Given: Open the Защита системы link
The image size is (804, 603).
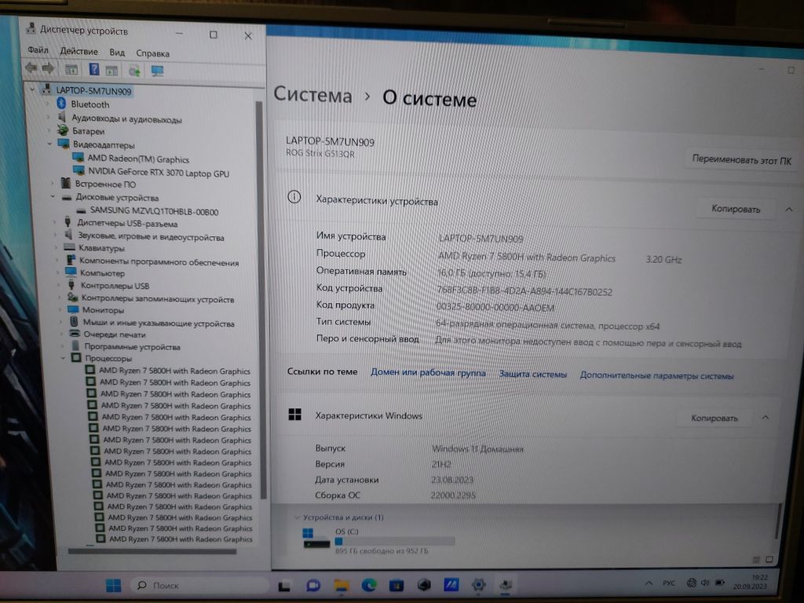Looking at the screenshot, I should 532,375.
